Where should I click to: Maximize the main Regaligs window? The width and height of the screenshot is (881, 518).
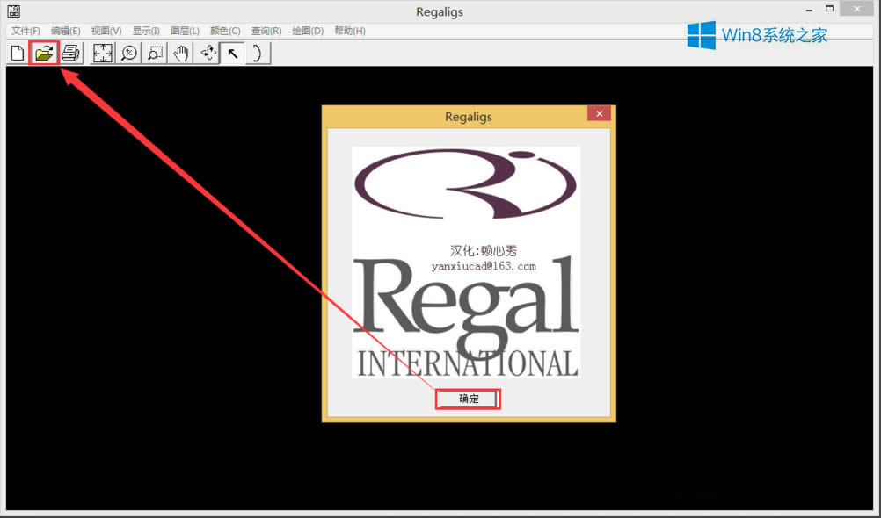point(829,9)
